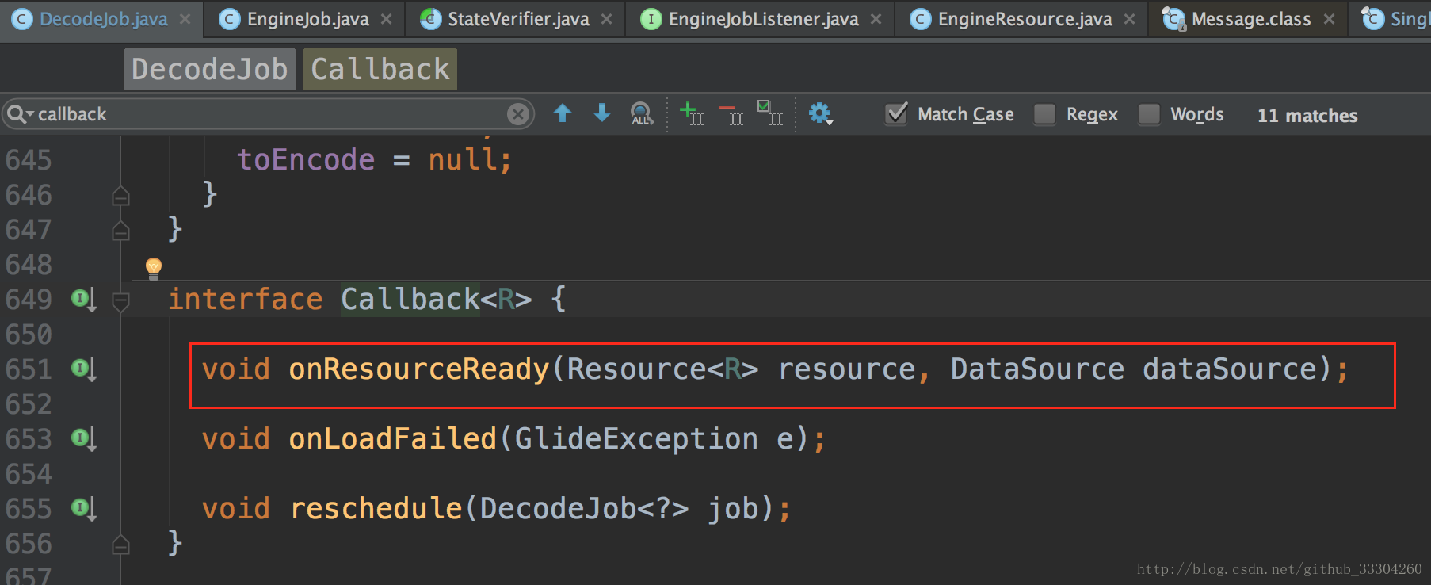Click the toEncode variable in code

tap(306, 160)
